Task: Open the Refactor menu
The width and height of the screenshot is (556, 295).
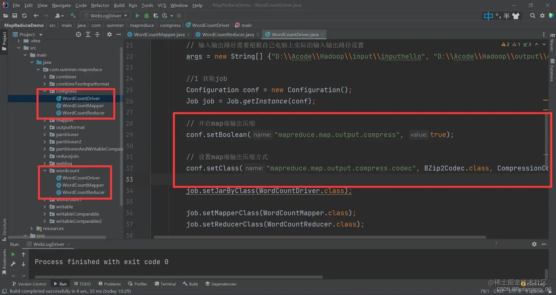Action: tap(101, 6)
